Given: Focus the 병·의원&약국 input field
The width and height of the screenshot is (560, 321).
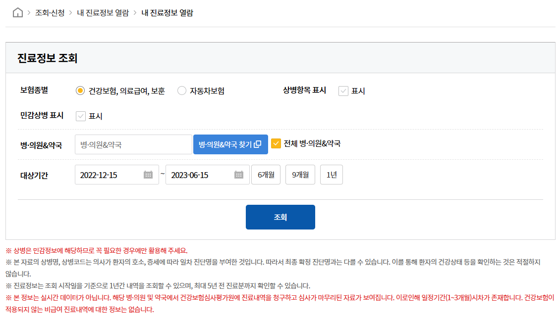Looking at the screenshot, I should click(x=134, y=144).
